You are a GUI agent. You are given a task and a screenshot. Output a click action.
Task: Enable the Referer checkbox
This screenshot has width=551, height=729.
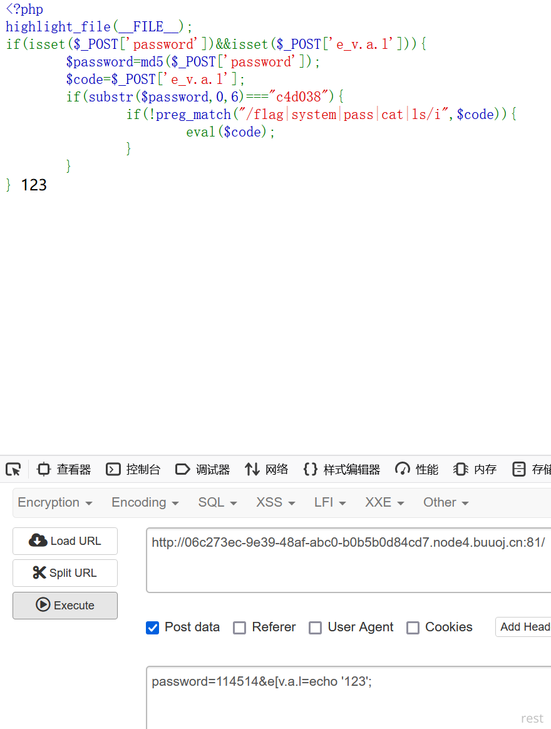click(239, 628)
